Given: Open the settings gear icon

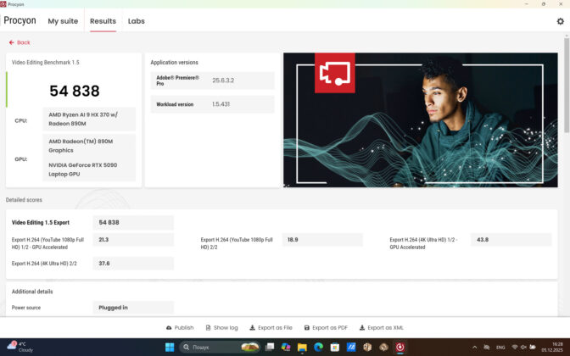Looking at the screenshot, I should pos(560,21).
